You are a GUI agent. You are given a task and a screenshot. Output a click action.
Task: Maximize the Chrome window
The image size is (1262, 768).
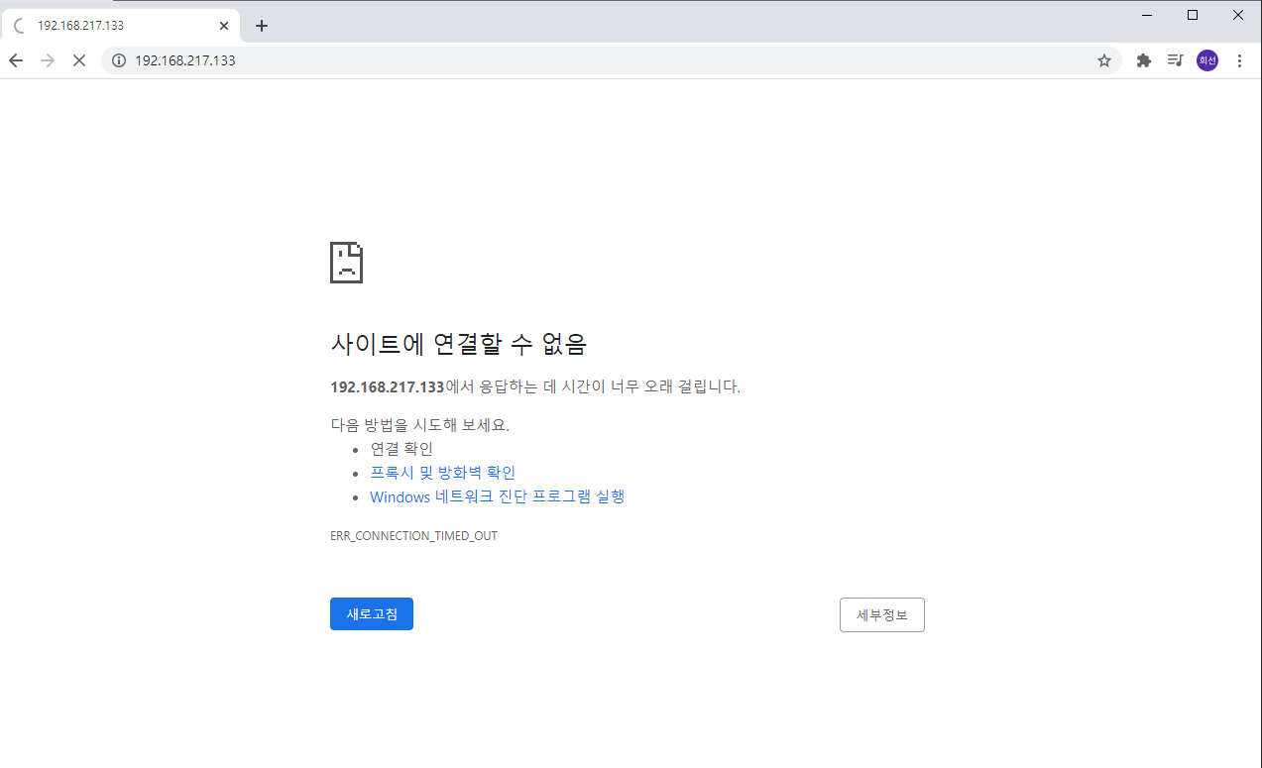tap(1193, 14)
